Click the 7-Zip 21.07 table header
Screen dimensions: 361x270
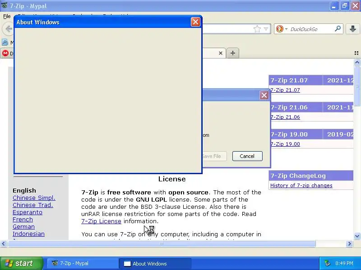[x=296, y=80]
